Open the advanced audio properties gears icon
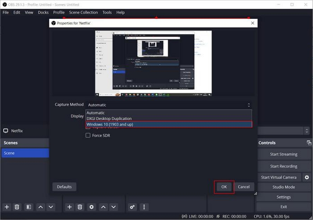Viewport: 313px width, 220px height. (132, 207)
